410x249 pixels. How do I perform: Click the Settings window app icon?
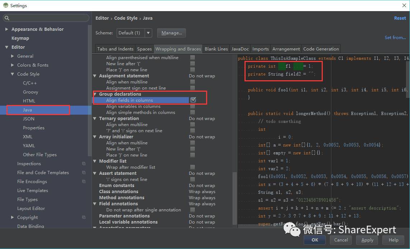(x=5, y=5)
